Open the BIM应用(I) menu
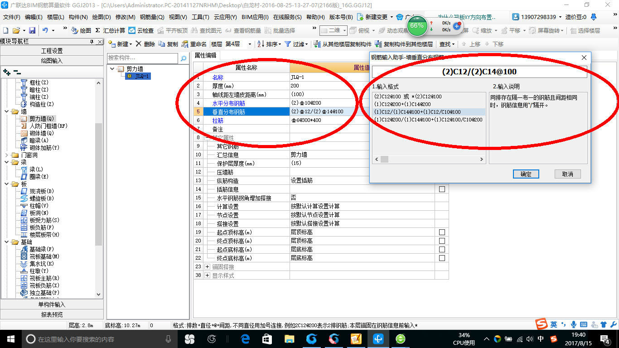This screenshot has height=348, width=619. (255, 17)
